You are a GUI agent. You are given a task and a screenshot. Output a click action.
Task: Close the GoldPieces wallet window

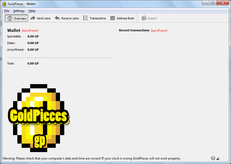pyautogui.click(x=223, y=3)
